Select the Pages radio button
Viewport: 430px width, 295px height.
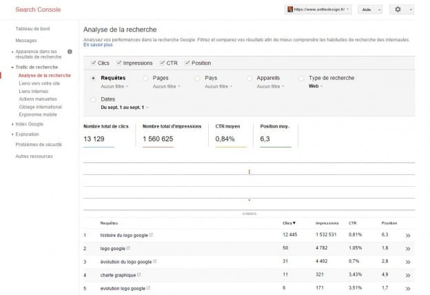tap(145, 79)
